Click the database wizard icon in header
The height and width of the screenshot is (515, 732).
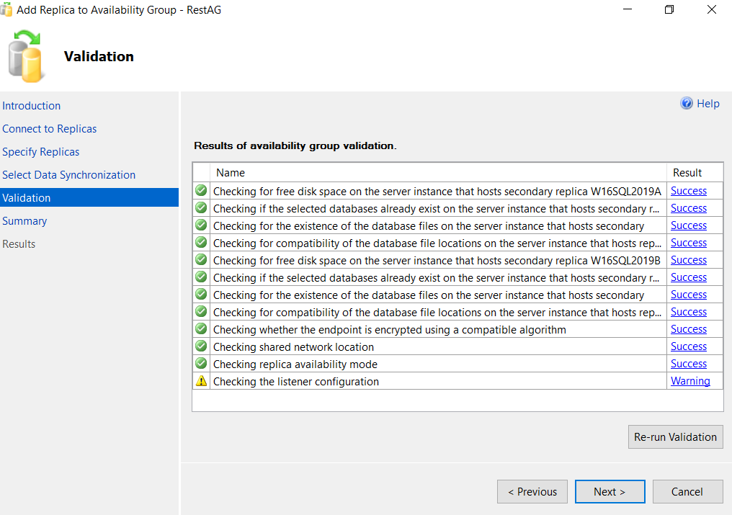point(27,56)
